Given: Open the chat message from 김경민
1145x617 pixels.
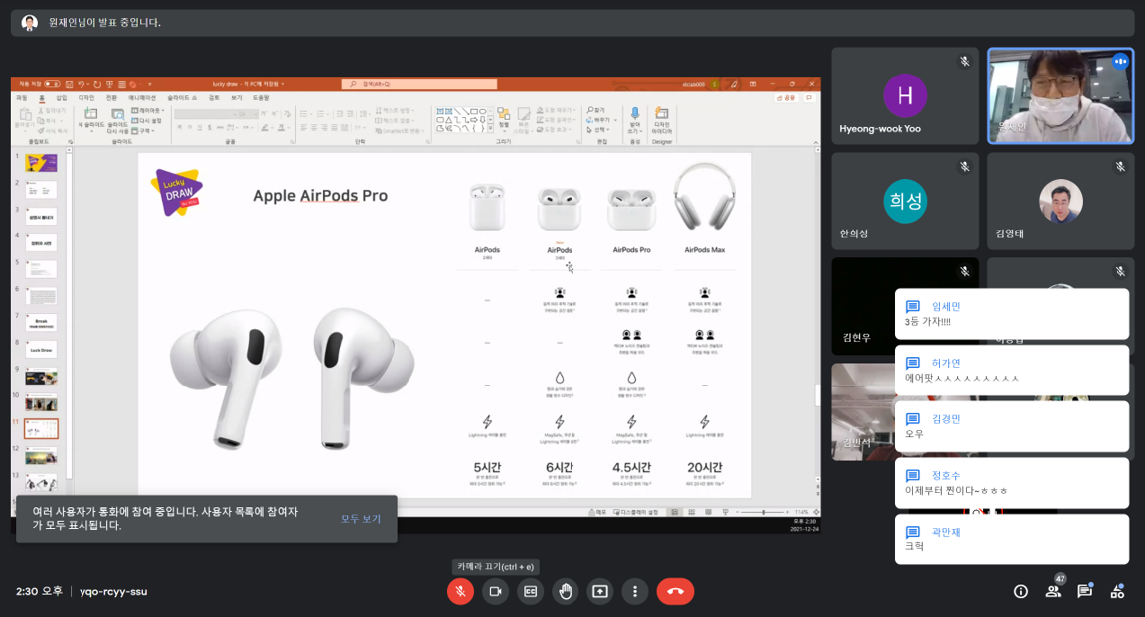Looking at the screenshot, I should tap(1012, 426).
